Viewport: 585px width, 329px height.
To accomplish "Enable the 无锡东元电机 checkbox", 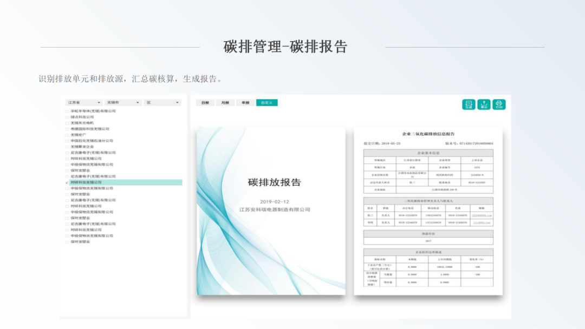I will (x=67, y=123).
